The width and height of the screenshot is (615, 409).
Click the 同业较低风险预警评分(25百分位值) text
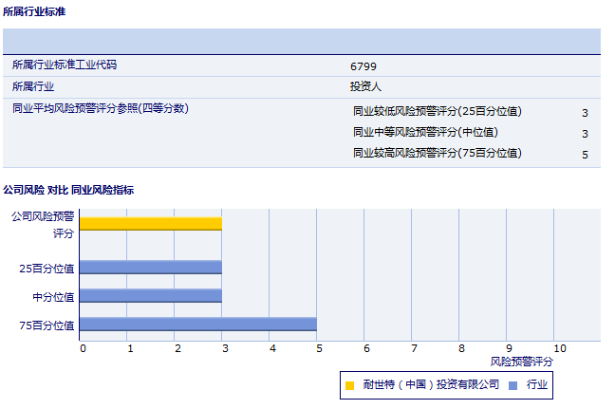click(437, 111)
